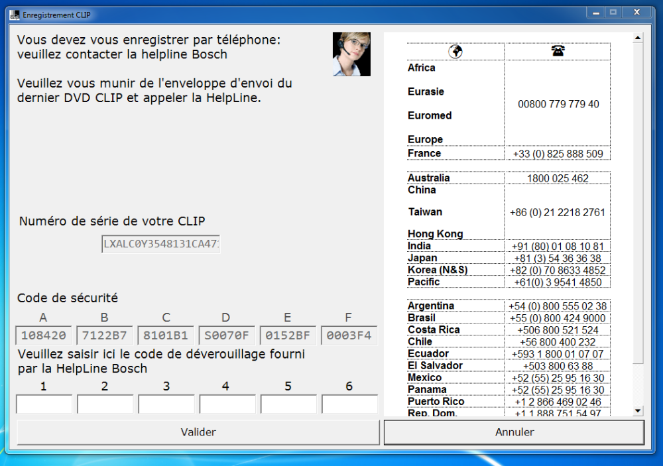
Task: Select unlock code input field 6
Action: tap(349, 404)
